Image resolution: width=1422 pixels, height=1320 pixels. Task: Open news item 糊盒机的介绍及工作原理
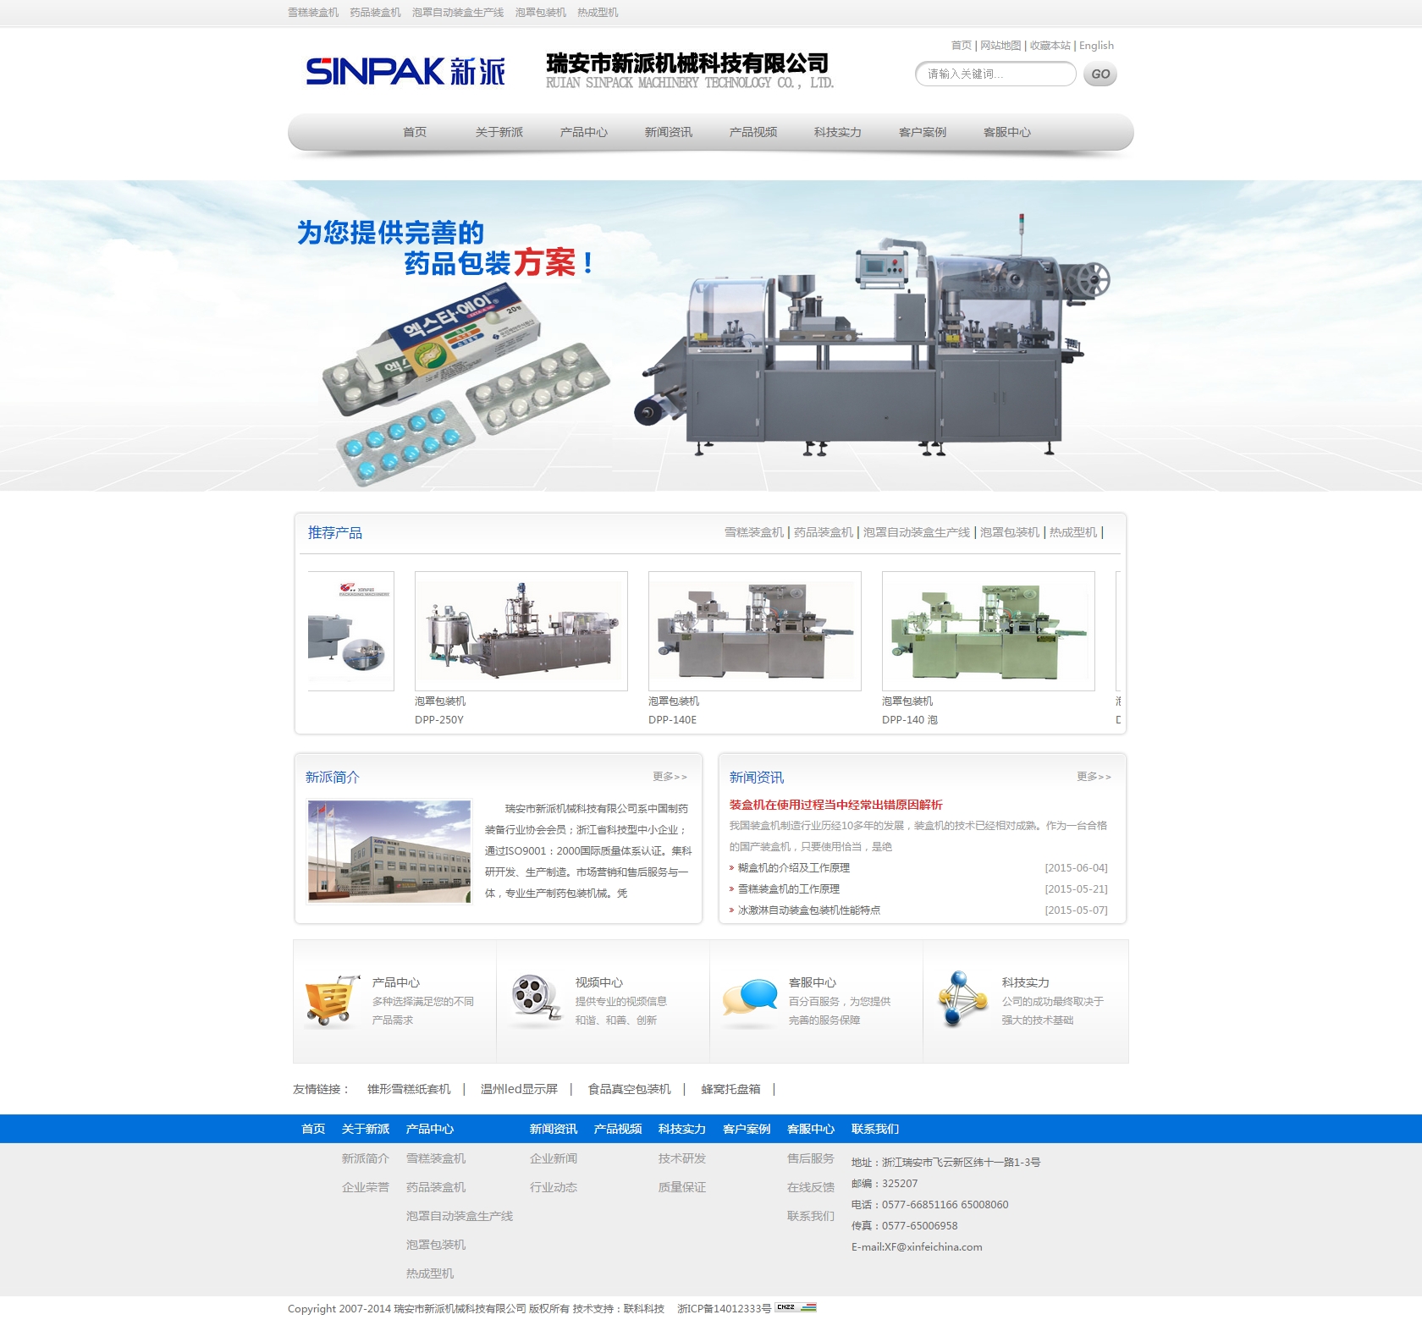click(x=793, y=868)
